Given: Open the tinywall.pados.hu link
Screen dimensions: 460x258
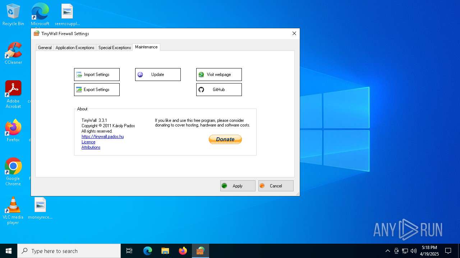Looking at the screenshot, I should (102, 137).
